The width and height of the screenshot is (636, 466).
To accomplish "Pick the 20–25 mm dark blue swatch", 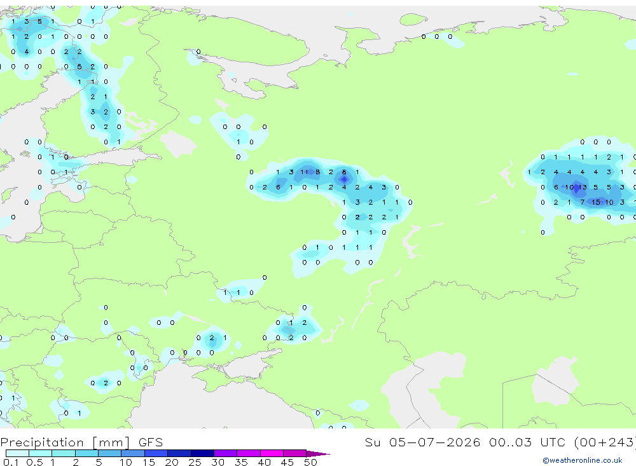I will click(179, 453).
